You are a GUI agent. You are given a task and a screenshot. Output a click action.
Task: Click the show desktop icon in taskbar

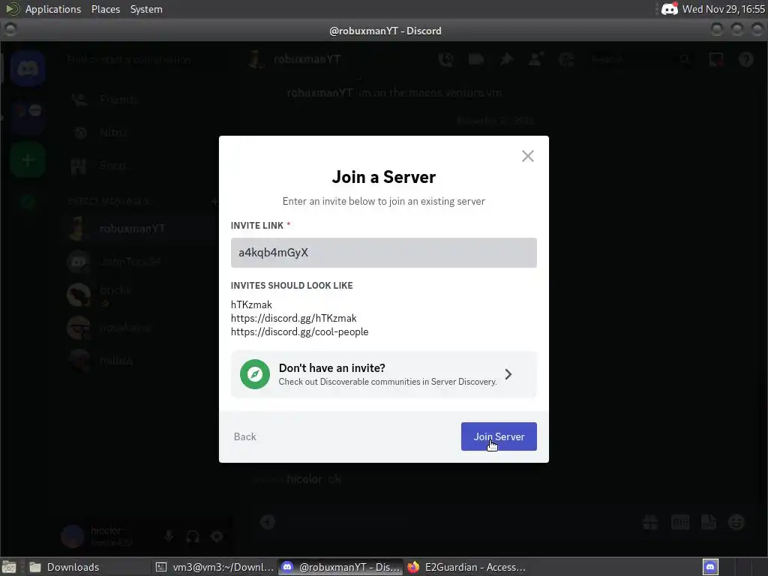(9, 567)
